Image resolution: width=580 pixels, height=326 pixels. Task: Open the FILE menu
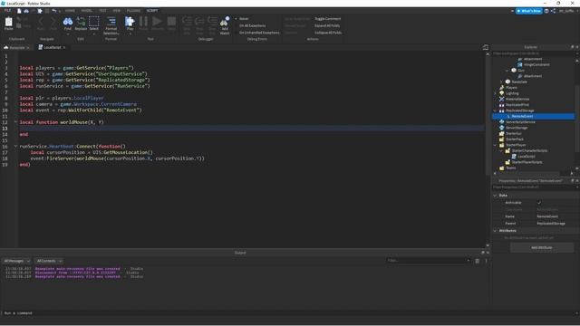pos(7,11)
